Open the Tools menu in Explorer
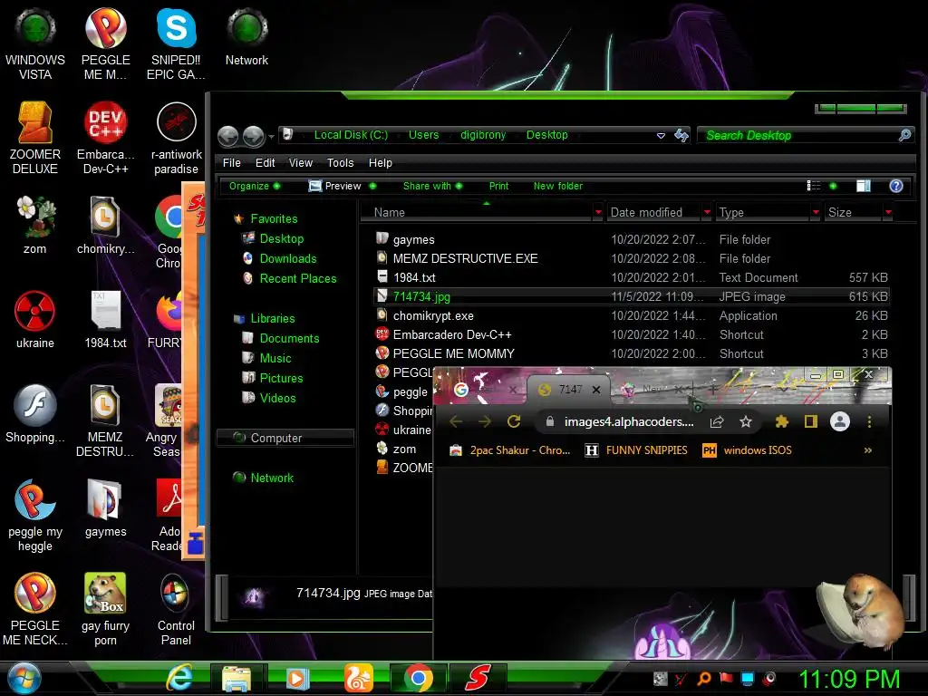The image size is (928, 696). pyautogui.click(x=341, y=163)
